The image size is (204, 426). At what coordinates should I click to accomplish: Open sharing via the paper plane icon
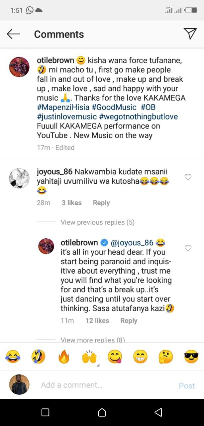[190, 34]
